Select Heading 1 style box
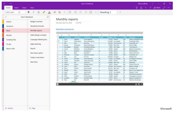The width and height of the screenshot is (175, 114). 108,12
